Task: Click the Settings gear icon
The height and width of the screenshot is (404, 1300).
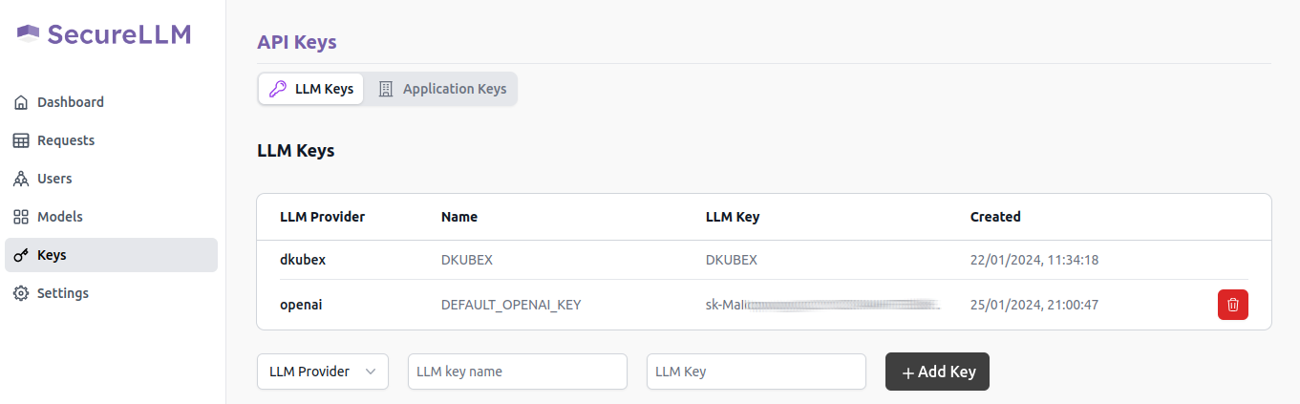Action: click(x=21, y=293)
